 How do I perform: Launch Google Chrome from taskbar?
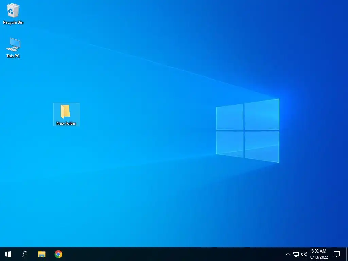58,254
